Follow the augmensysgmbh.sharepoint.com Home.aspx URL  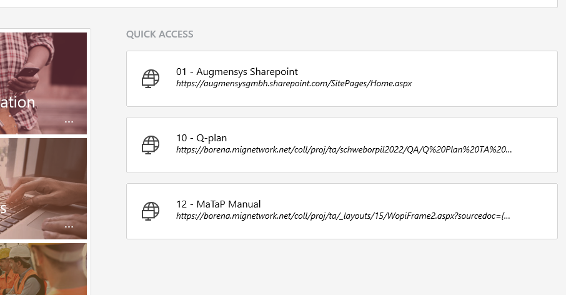(294, 83)
